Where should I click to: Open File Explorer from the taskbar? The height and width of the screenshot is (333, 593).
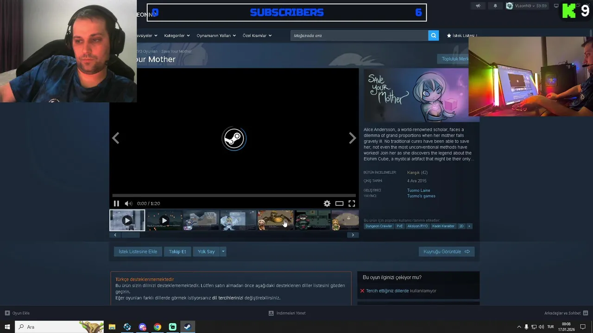click(112, 327)
